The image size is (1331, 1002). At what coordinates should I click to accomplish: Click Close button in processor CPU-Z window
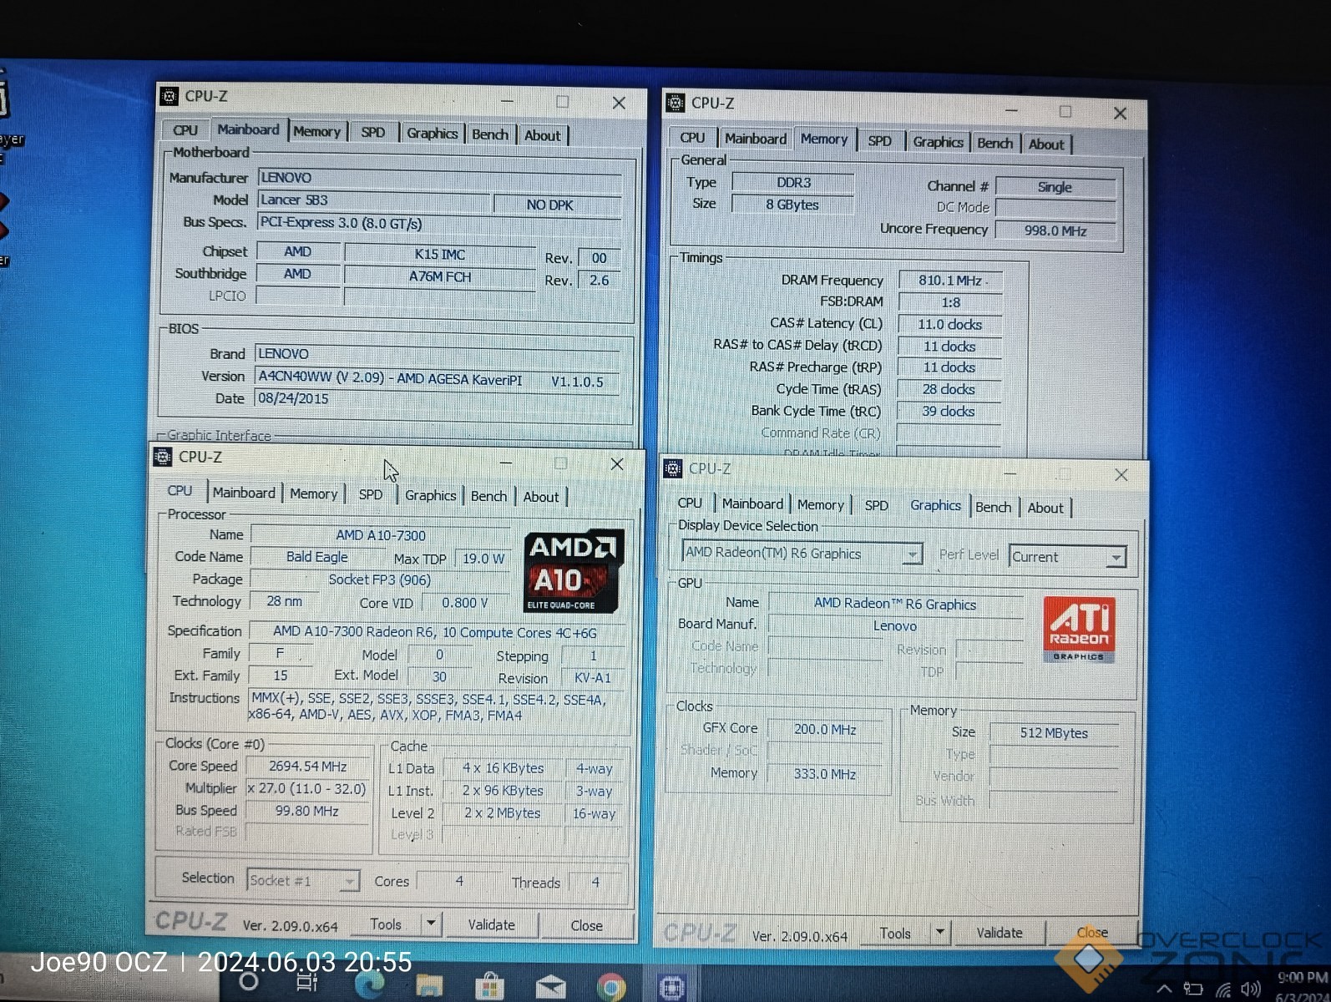pos(586,925)
